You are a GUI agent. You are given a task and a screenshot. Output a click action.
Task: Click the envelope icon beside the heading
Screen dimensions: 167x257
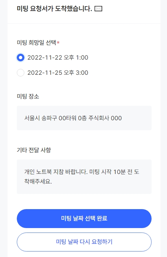98,9
